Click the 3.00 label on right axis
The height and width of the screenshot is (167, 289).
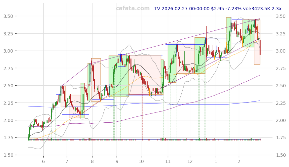tap(281, 51)
